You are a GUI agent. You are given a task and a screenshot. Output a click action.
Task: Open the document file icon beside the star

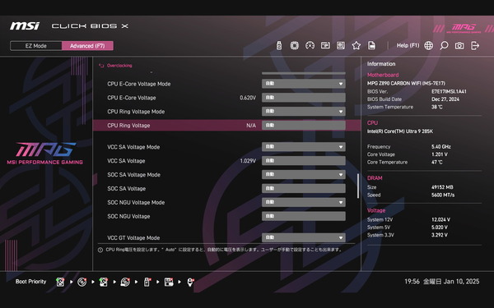click(372, 45)
